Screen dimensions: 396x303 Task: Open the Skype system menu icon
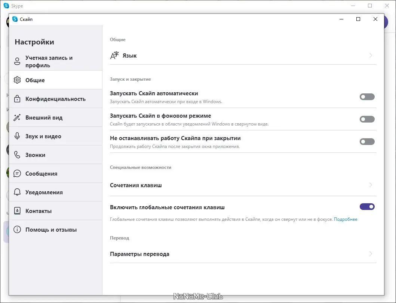15,19
